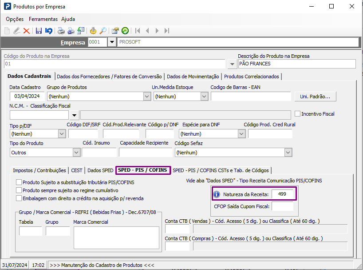
Task: Expand the Código Sefaz combo box
Action: 288,153
